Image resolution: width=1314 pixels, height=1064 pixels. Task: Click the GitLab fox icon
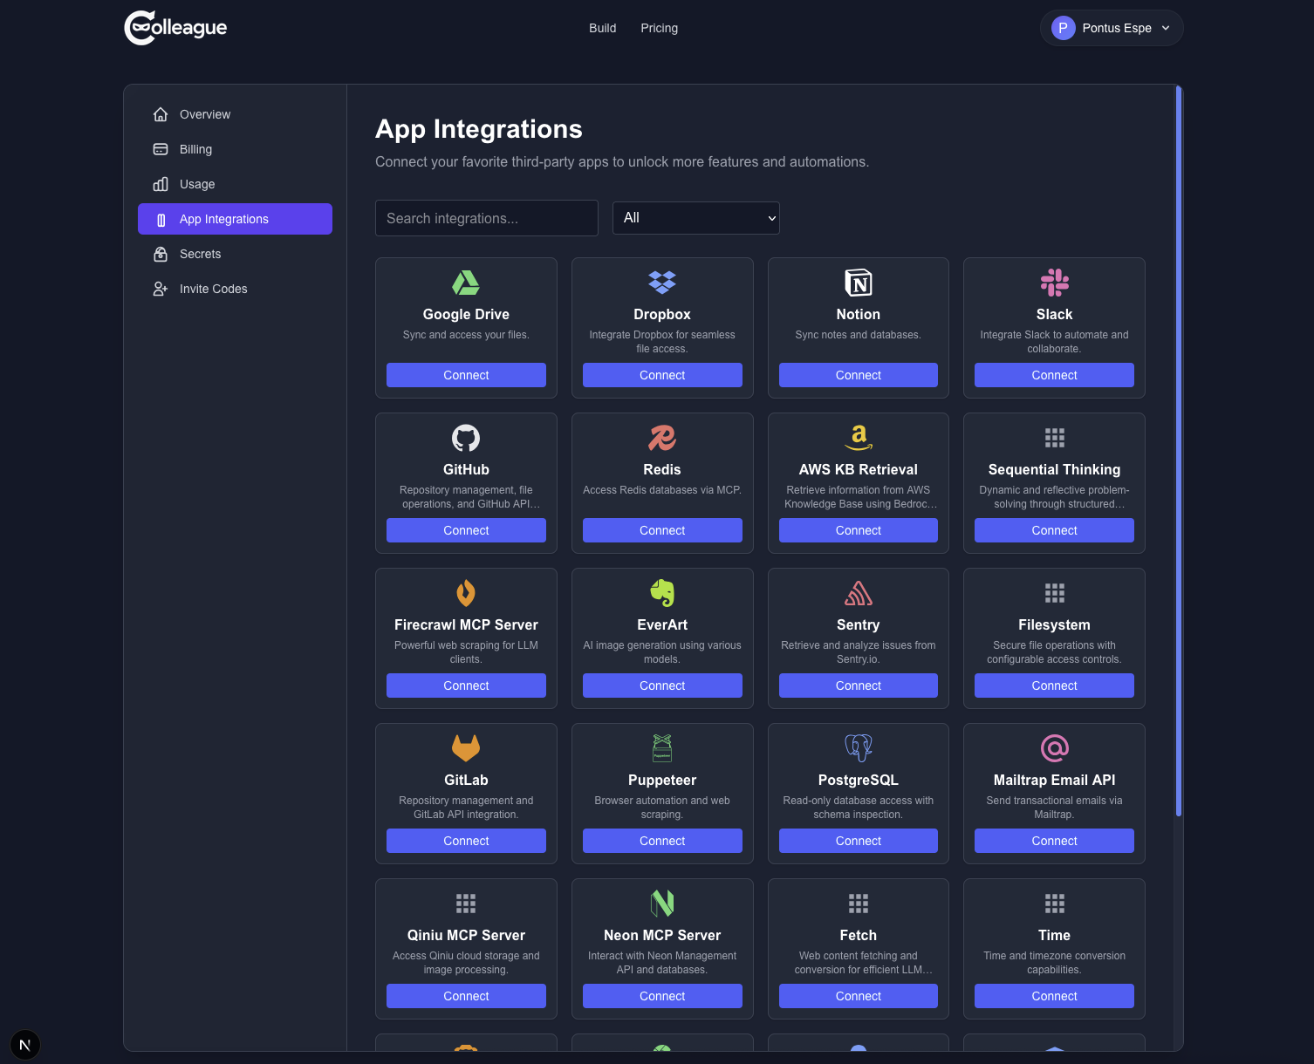(466, 748)
